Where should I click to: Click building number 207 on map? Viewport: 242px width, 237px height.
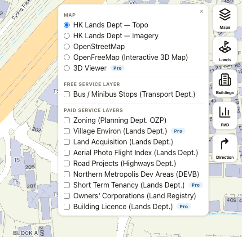(31, 186)
